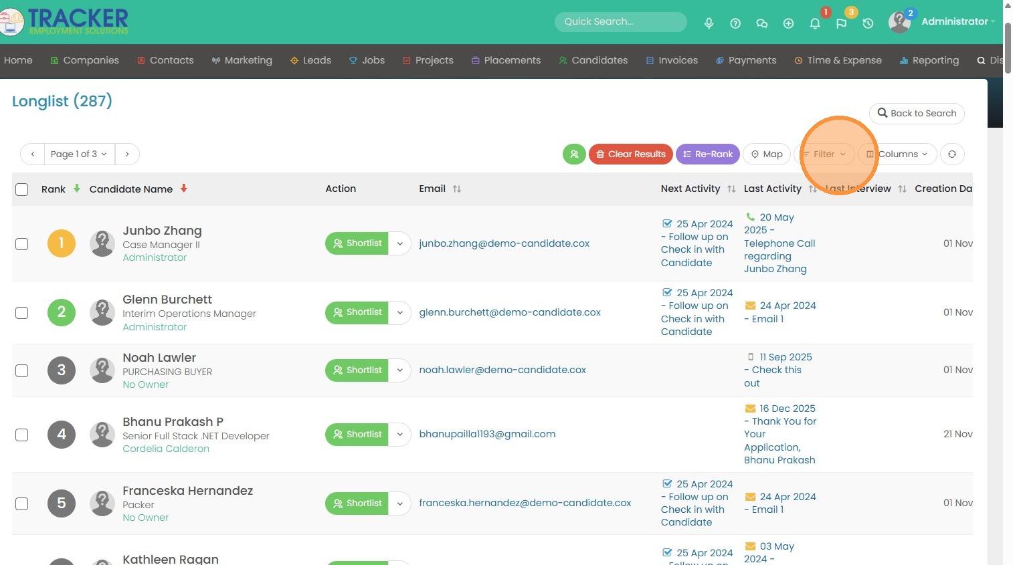Open the chat messages icon
Screen dimensions: 1013x565
click(x=761, y=23)
